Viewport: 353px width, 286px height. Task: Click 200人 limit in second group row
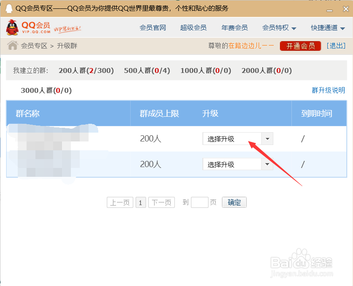(151, 164)
